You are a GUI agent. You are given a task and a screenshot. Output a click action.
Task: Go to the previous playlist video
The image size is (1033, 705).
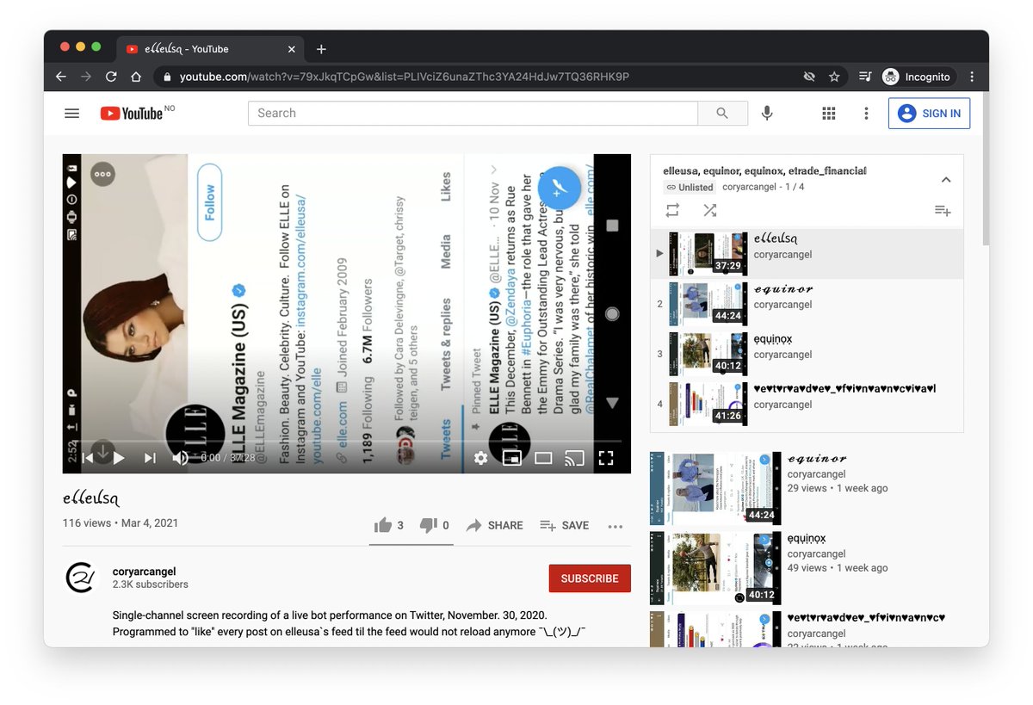click(x=87, y=458)
